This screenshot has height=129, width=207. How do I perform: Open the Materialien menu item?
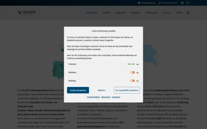121,13
